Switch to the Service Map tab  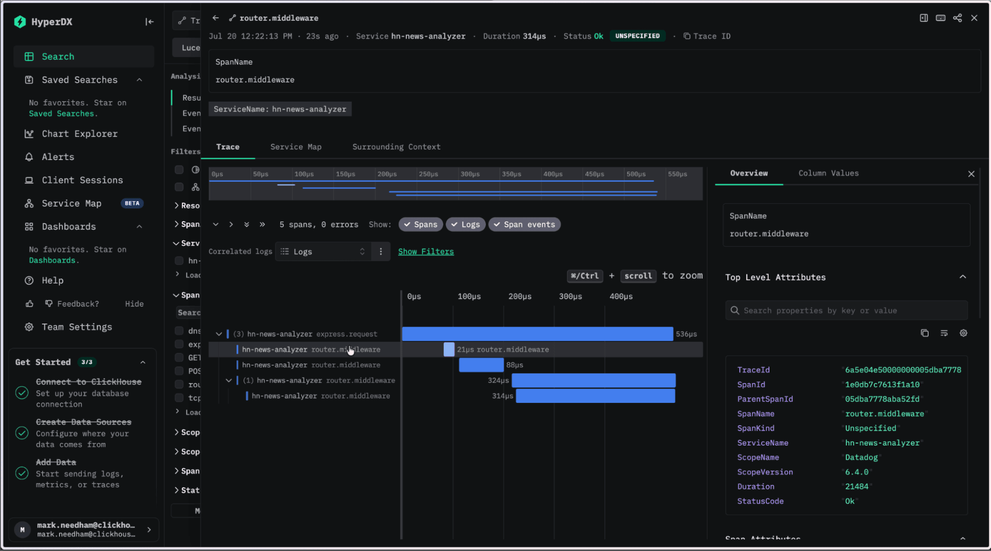[x=296, y=147]
